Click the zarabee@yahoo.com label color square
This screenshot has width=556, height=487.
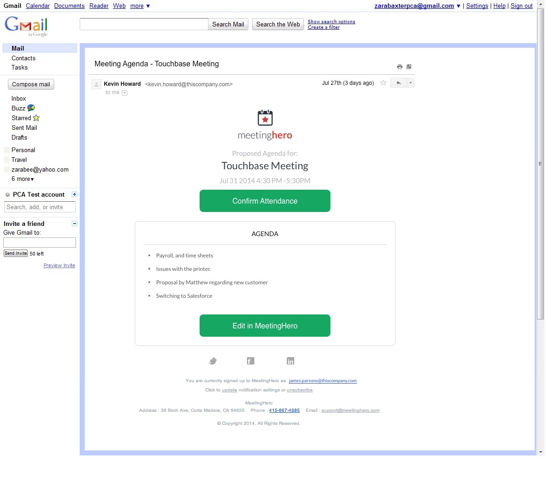click(6, 170)
